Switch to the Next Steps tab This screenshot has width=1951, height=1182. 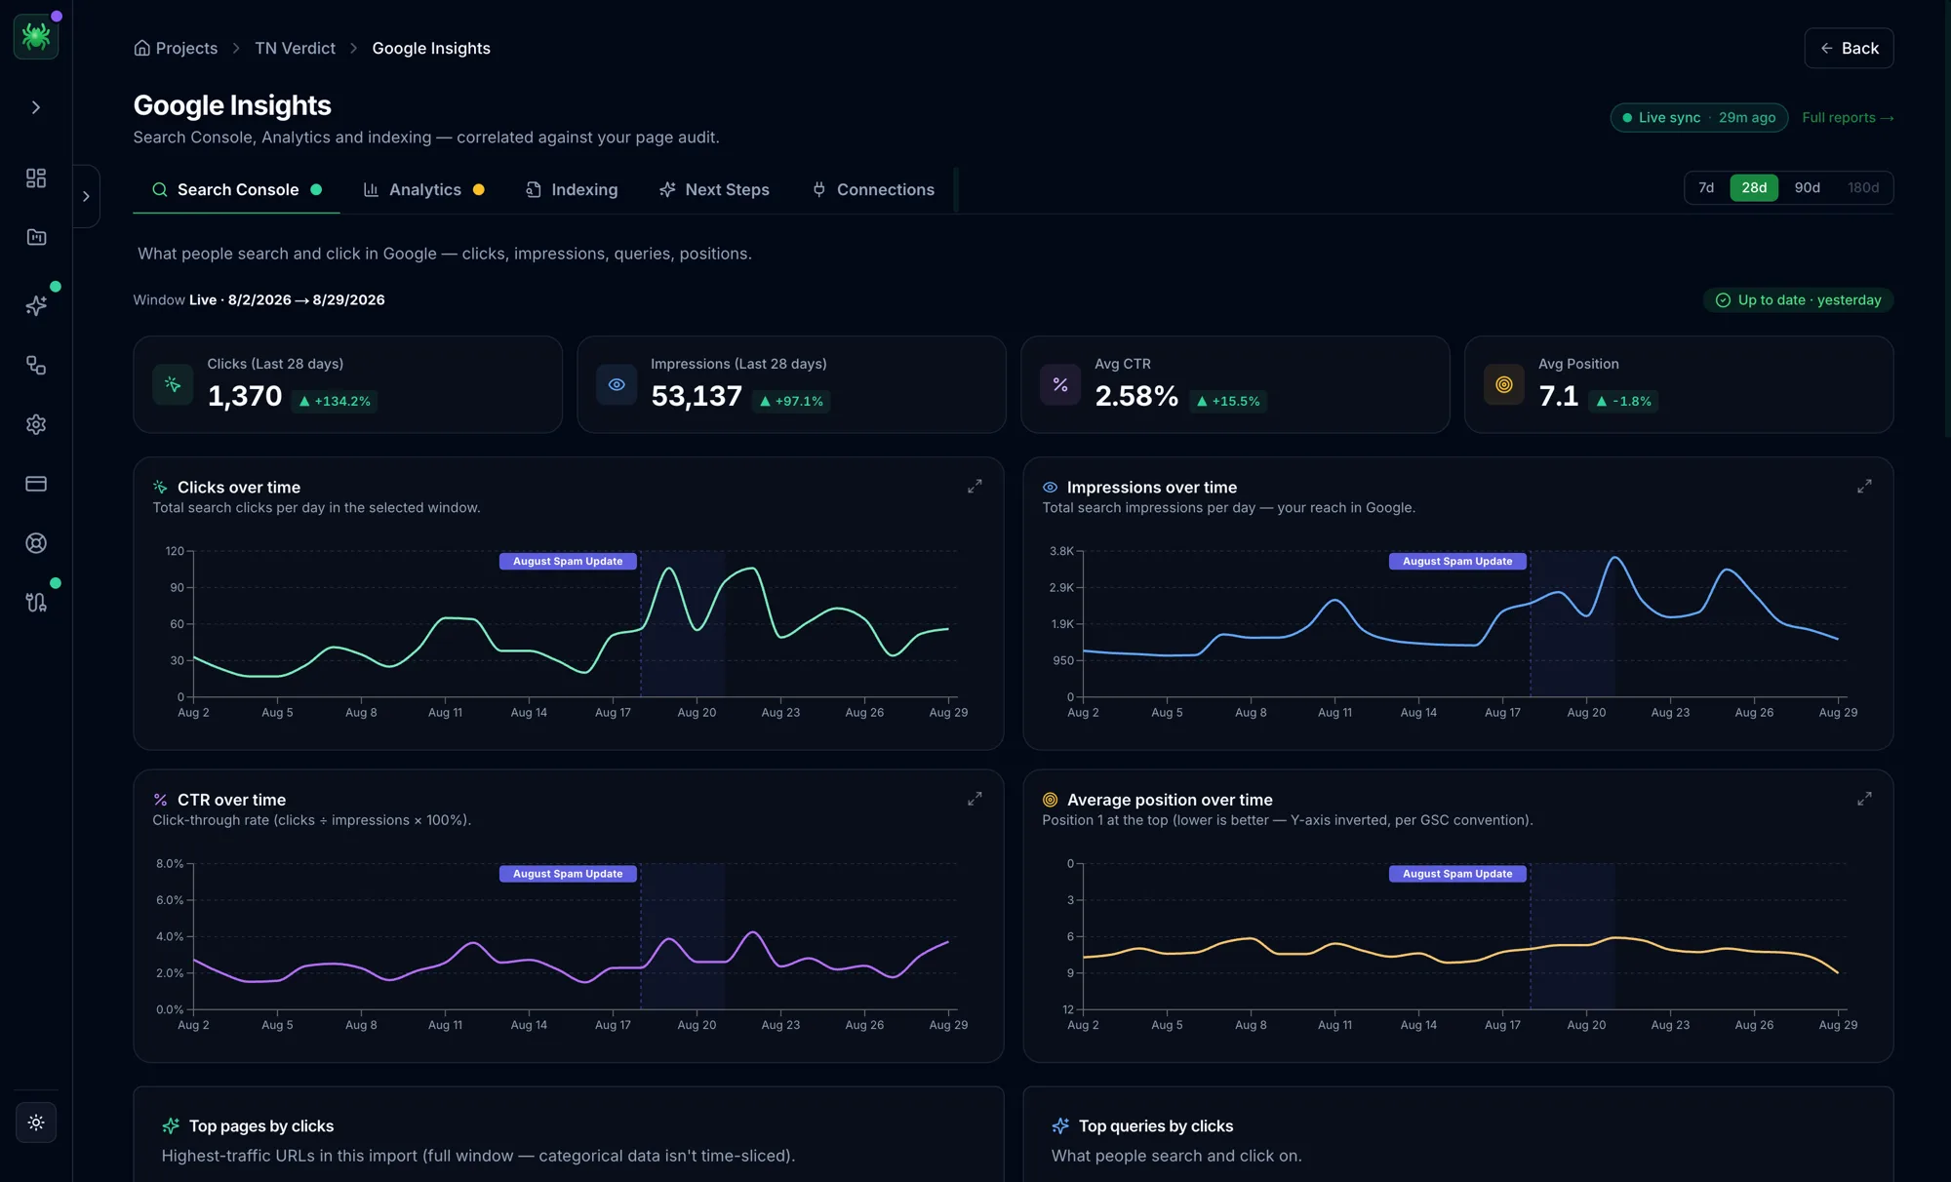tap(714, 189)
